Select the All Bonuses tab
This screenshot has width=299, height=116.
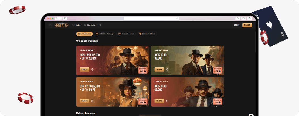tap(84, 34)
